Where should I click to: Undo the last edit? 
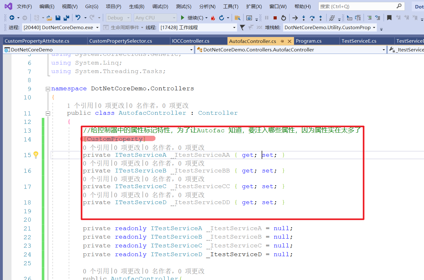tap(78, 18)
